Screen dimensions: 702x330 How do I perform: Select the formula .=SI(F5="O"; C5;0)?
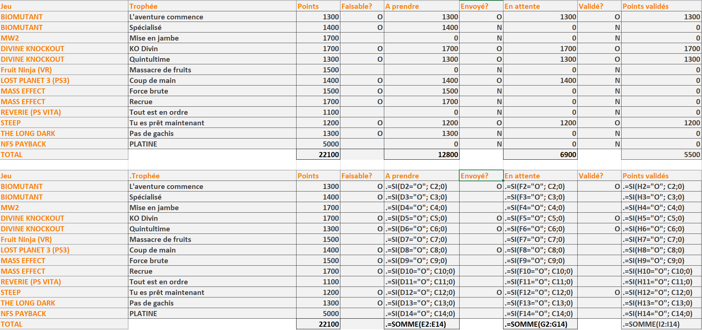[x=540, y=218]
